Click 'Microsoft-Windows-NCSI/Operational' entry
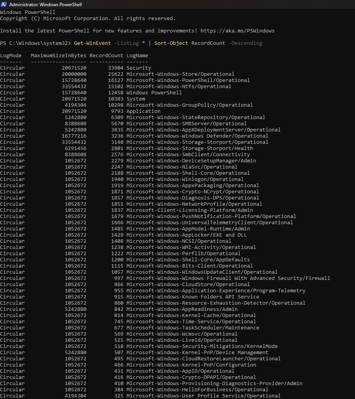The image size is (355, 399). 179,241
